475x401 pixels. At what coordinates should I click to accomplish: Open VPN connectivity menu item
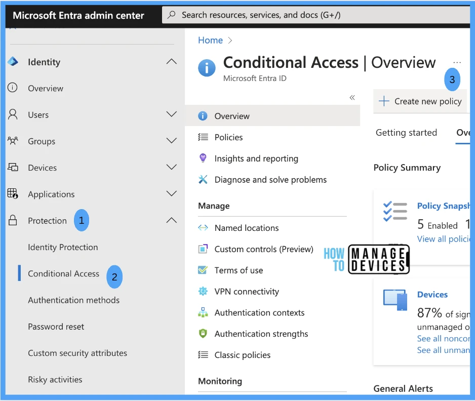click(x=247, y=291)
